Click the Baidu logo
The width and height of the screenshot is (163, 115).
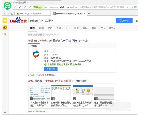19,20
